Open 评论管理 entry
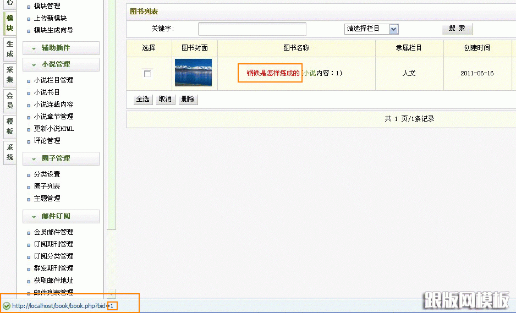The width and height of the screenshot is (516, 313). click(x=47, y=141)
